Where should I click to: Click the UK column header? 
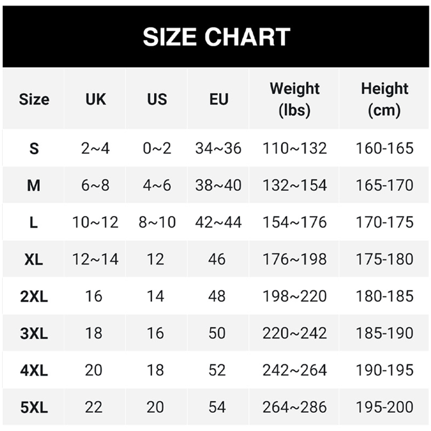click(x=95, y=99)
